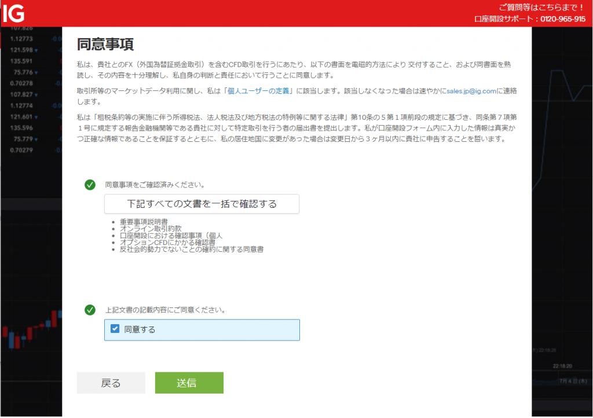The height and width of the screenshot is (418, 593).
Task: Click the 75.776 price in background list
Action: click(x=23, y=72)
